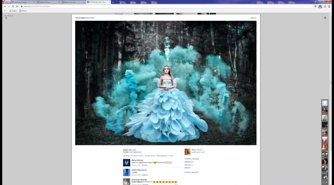Screen dimensions: 334x185
Task: Click Дарья Клинко's avatar
Action: 127,163
